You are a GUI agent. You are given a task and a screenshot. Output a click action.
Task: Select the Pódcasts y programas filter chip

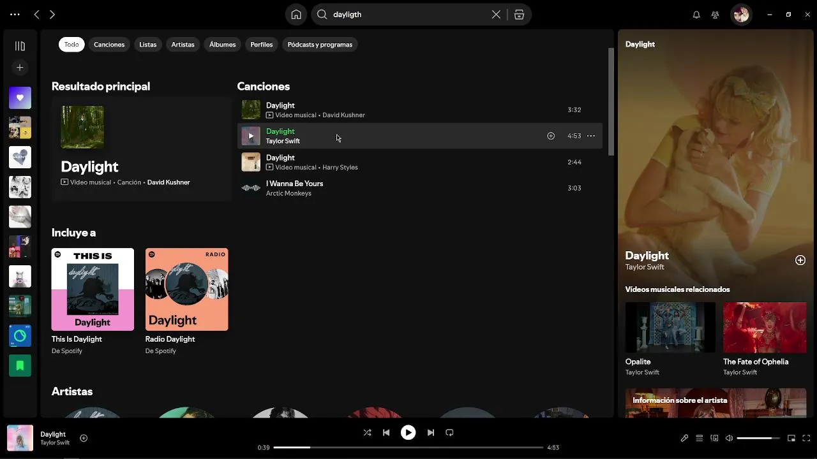point(320,45)
